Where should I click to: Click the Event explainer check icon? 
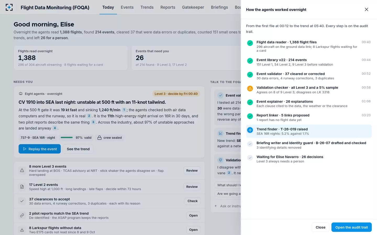tap(250, 102)
